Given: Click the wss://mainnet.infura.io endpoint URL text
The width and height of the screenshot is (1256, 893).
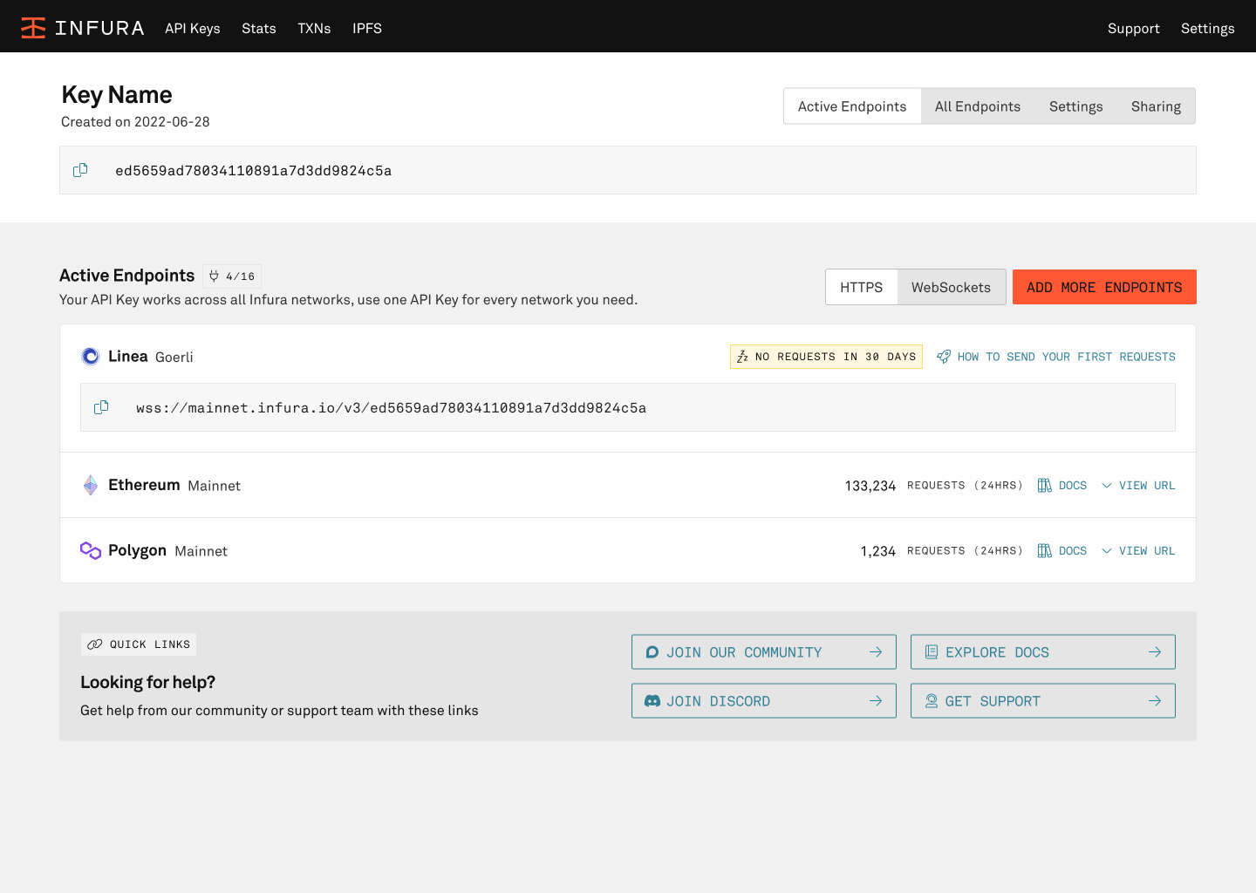Looking at the screenshot, I should click(x=392, y=408).
